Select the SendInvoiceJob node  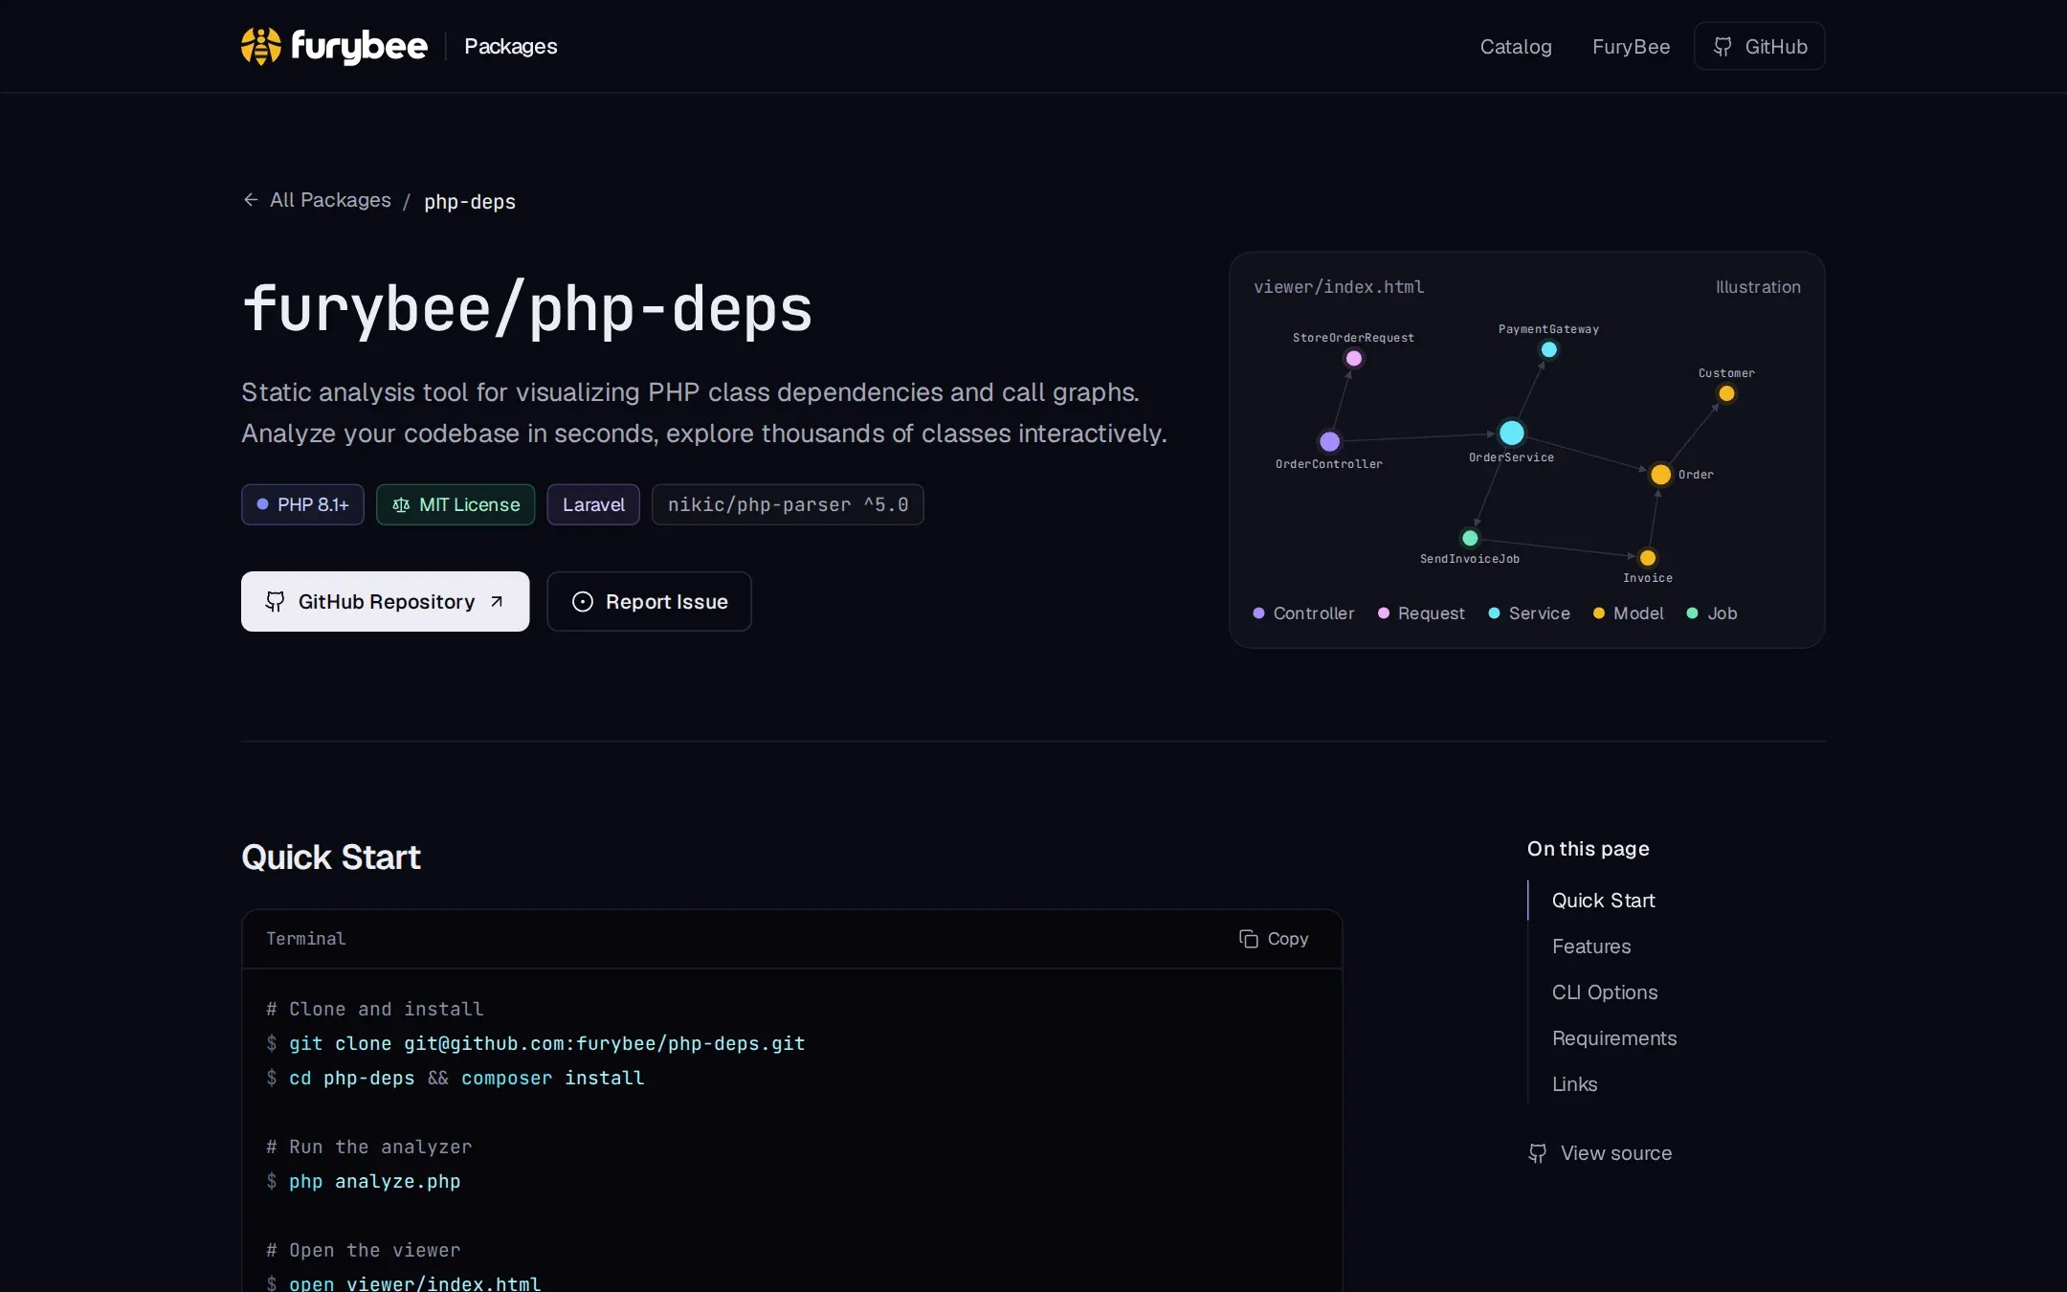[1470, 538]
